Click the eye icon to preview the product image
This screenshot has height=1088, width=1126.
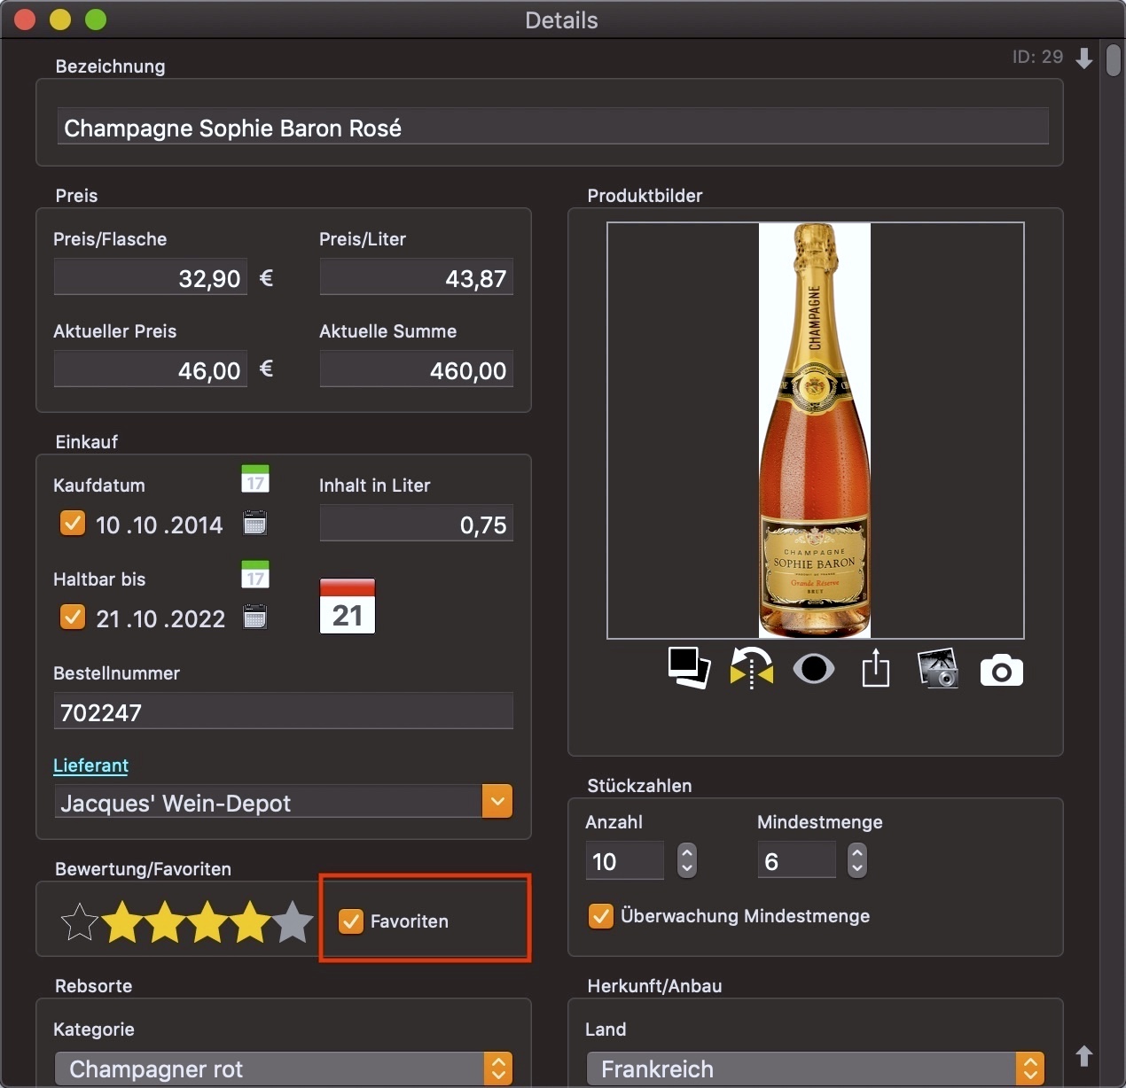click(814, 669)
